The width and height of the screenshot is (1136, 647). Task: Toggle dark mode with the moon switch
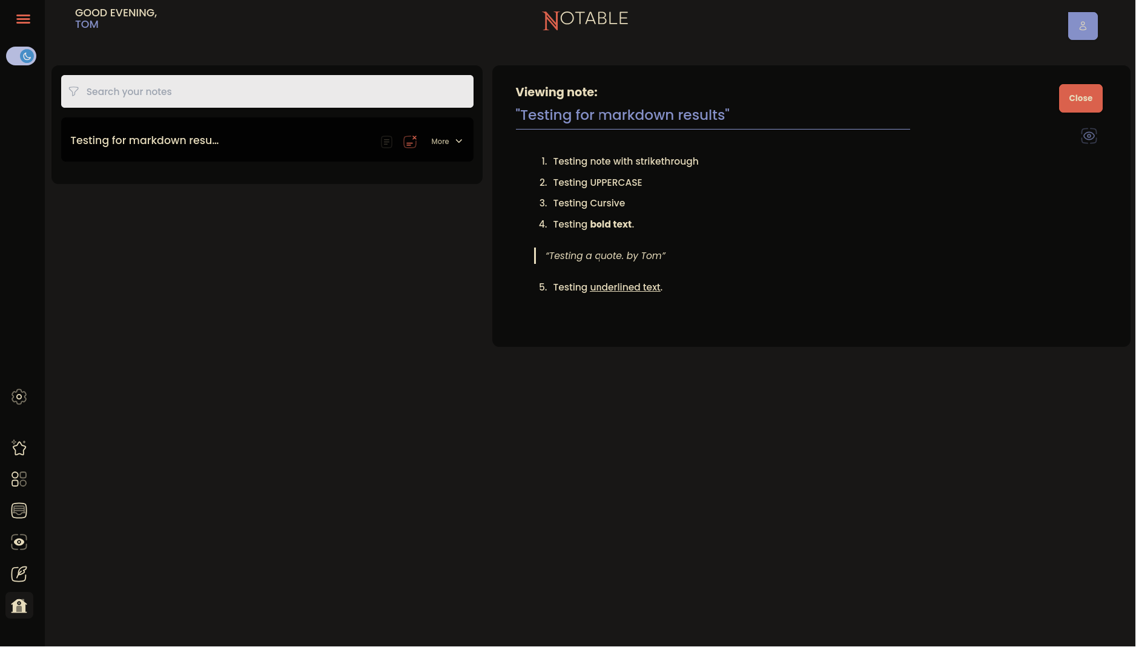point(21,56)
